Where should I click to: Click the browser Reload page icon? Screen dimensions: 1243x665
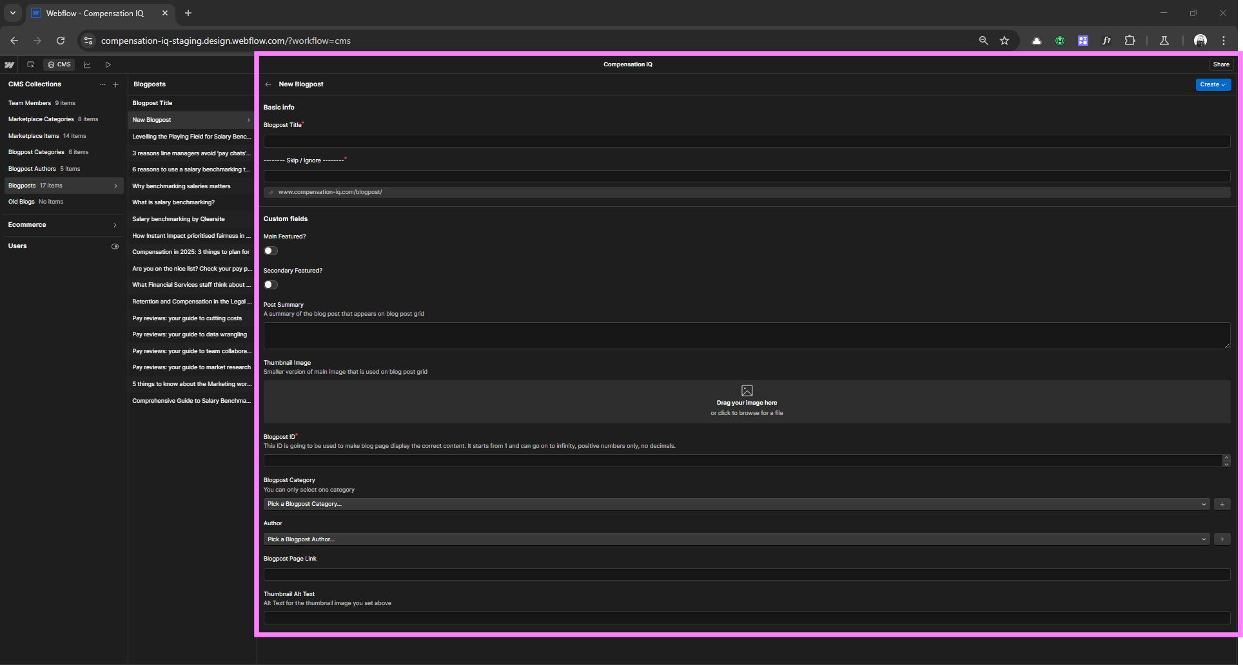[x=61, y=41]
